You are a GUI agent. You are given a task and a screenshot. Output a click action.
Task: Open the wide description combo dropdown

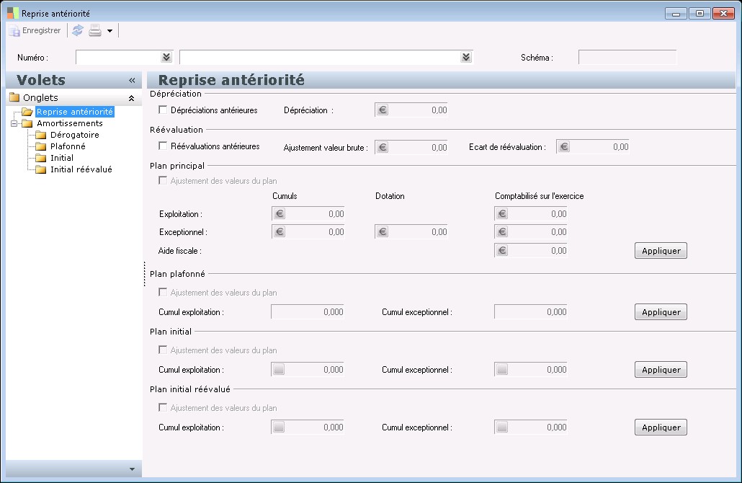466,57
